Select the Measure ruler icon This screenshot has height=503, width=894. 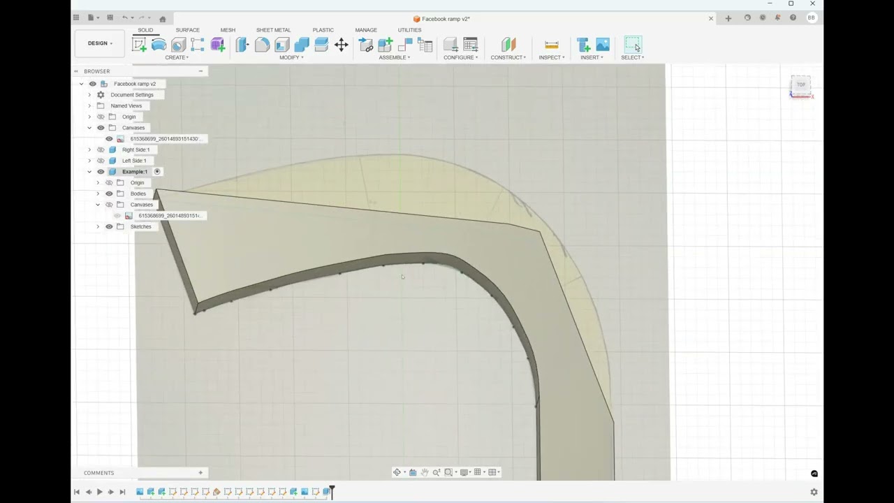coord(551,45)
